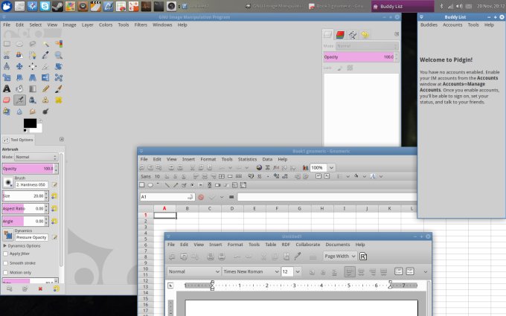
Task: Enable the Apply Jitter checkbox
Action: pos(6,254)
